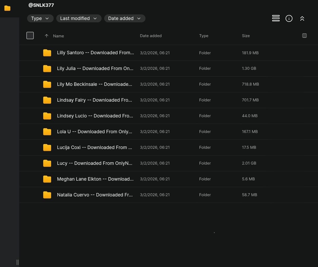Open the Meghan Lane Elkton folder
Screen dimensions: 318x267
click(x=95, y=179)
